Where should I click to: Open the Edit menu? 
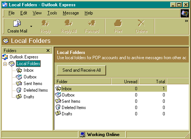click(24, 13)
